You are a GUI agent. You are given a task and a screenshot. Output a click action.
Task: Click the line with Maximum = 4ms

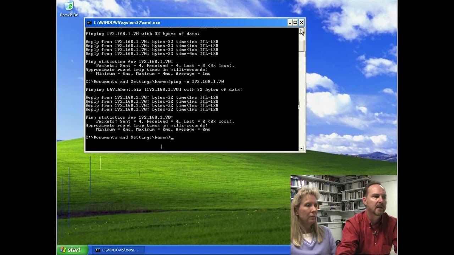(153, 74)
